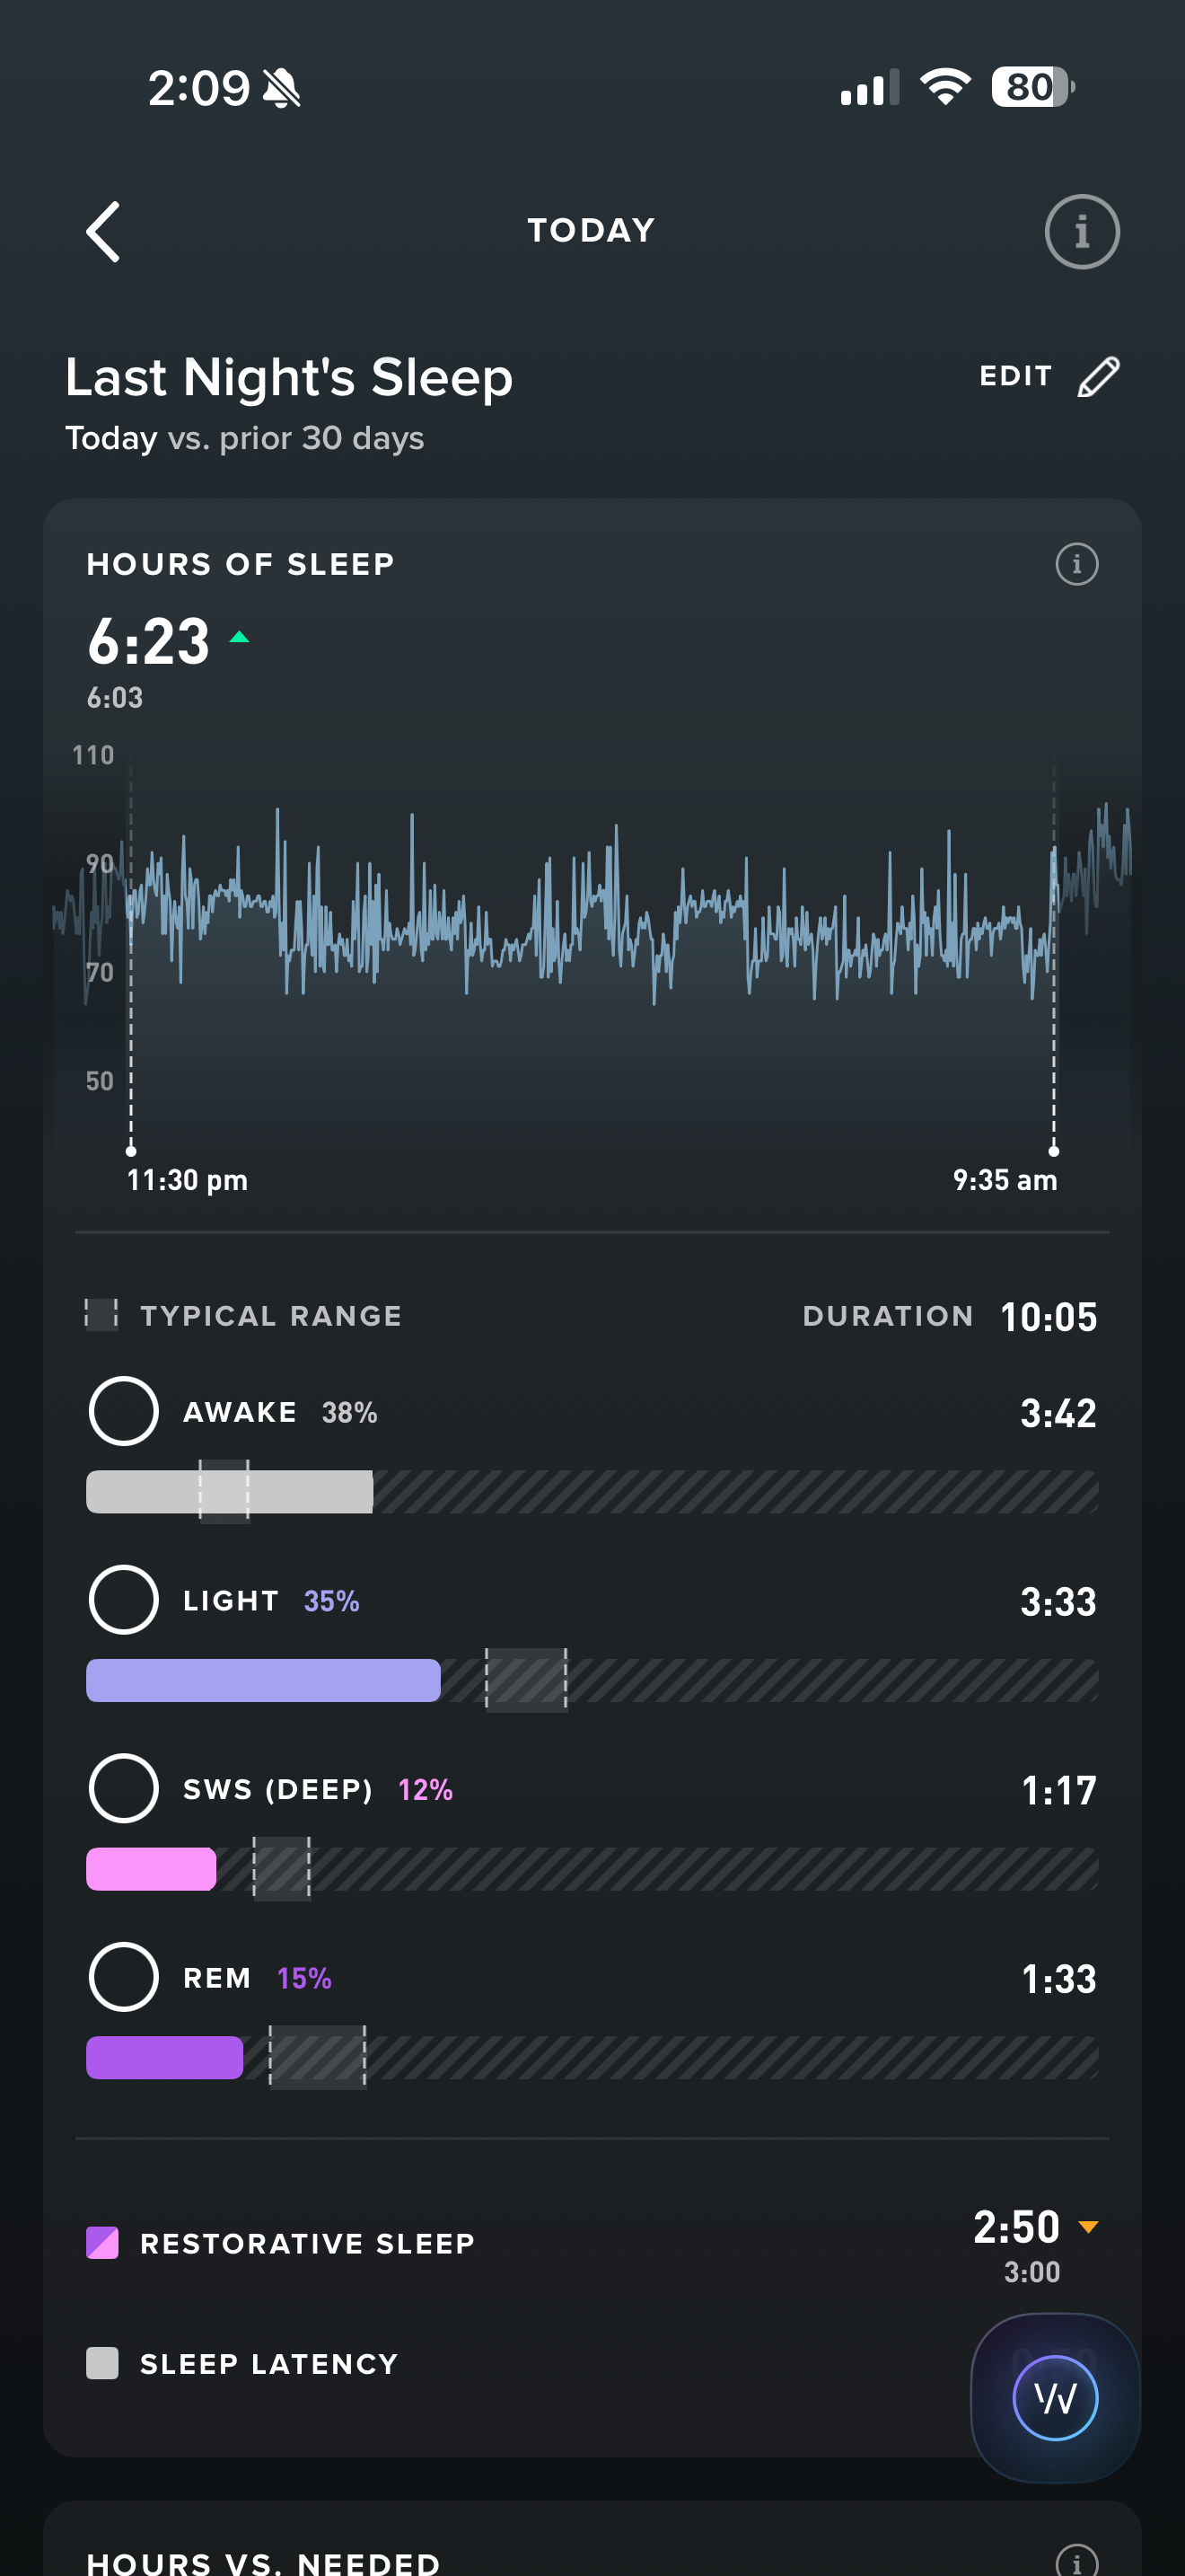Tap the Restorative Sleep color icon

(102, 2243)
